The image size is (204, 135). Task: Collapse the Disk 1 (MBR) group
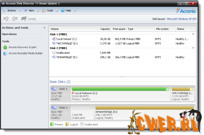(193, 34)
